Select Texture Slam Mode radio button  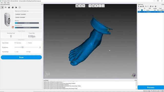[x=27, y=43]
